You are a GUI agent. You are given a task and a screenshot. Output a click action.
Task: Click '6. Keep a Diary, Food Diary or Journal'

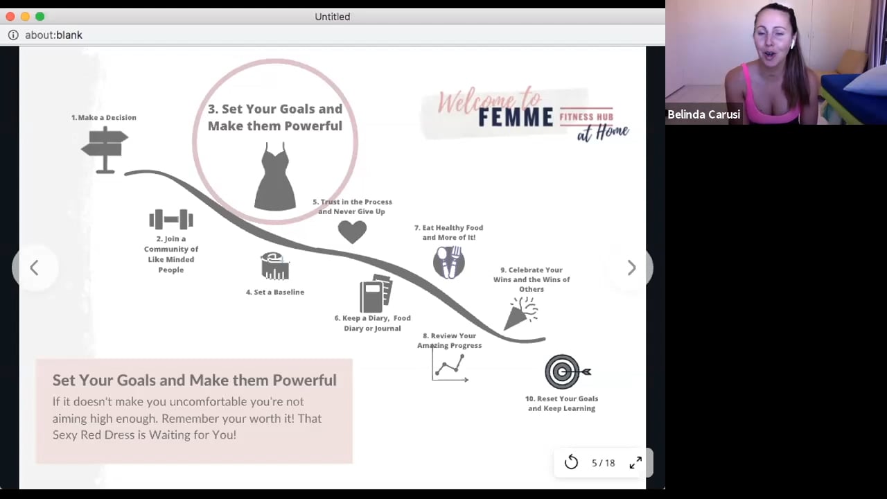click(373, 323)
